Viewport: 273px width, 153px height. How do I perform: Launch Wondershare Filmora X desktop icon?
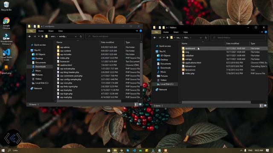pyautogui.click(x=6, y=39)
